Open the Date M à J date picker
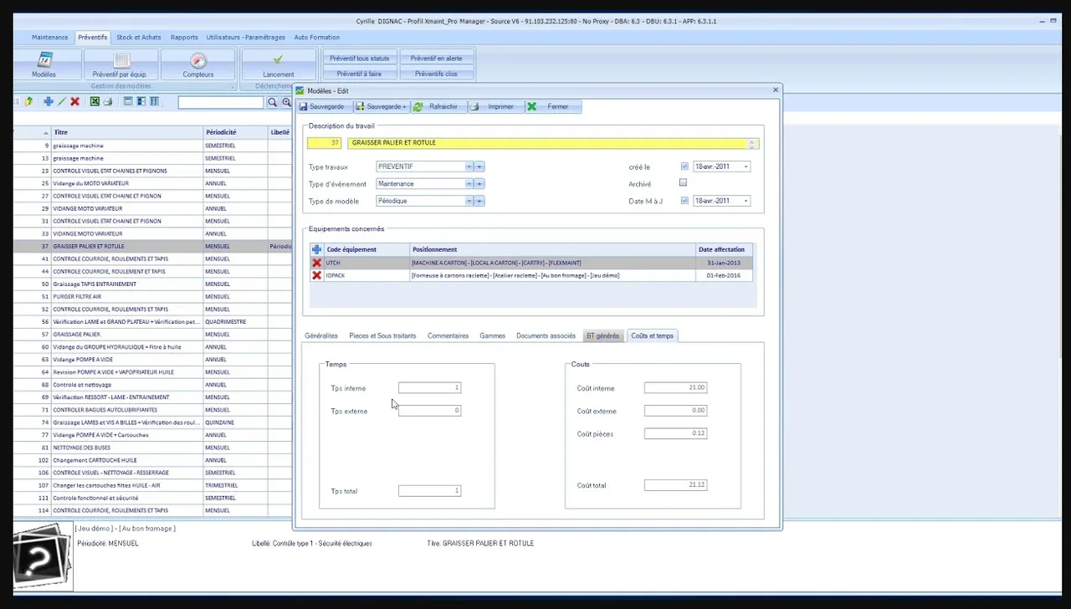 tap(746, 201)
